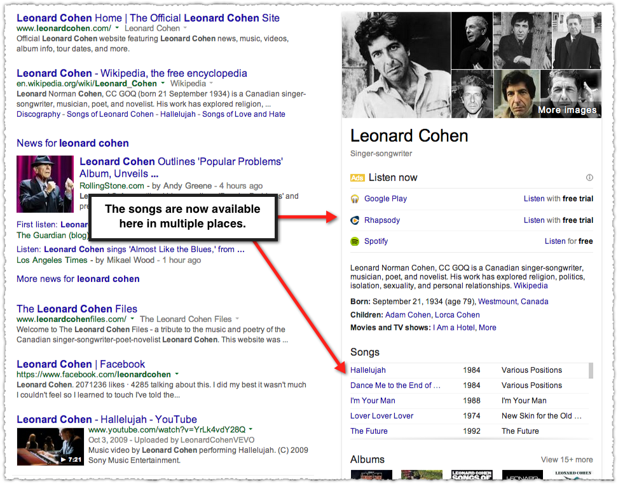This screenshot has width=618, height=484.
Task: Open dropdown arrow next to www.leonardcohen.com
Action: (x=116, y=28)
